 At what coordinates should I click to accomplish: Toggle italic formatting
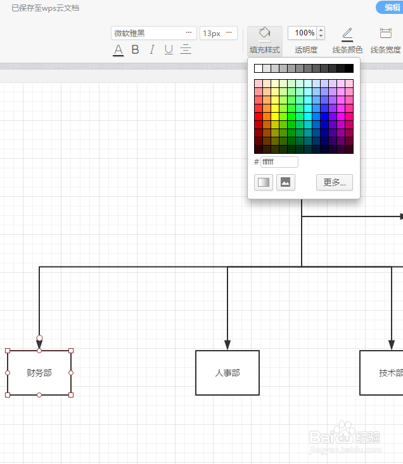tap(152, 49)
